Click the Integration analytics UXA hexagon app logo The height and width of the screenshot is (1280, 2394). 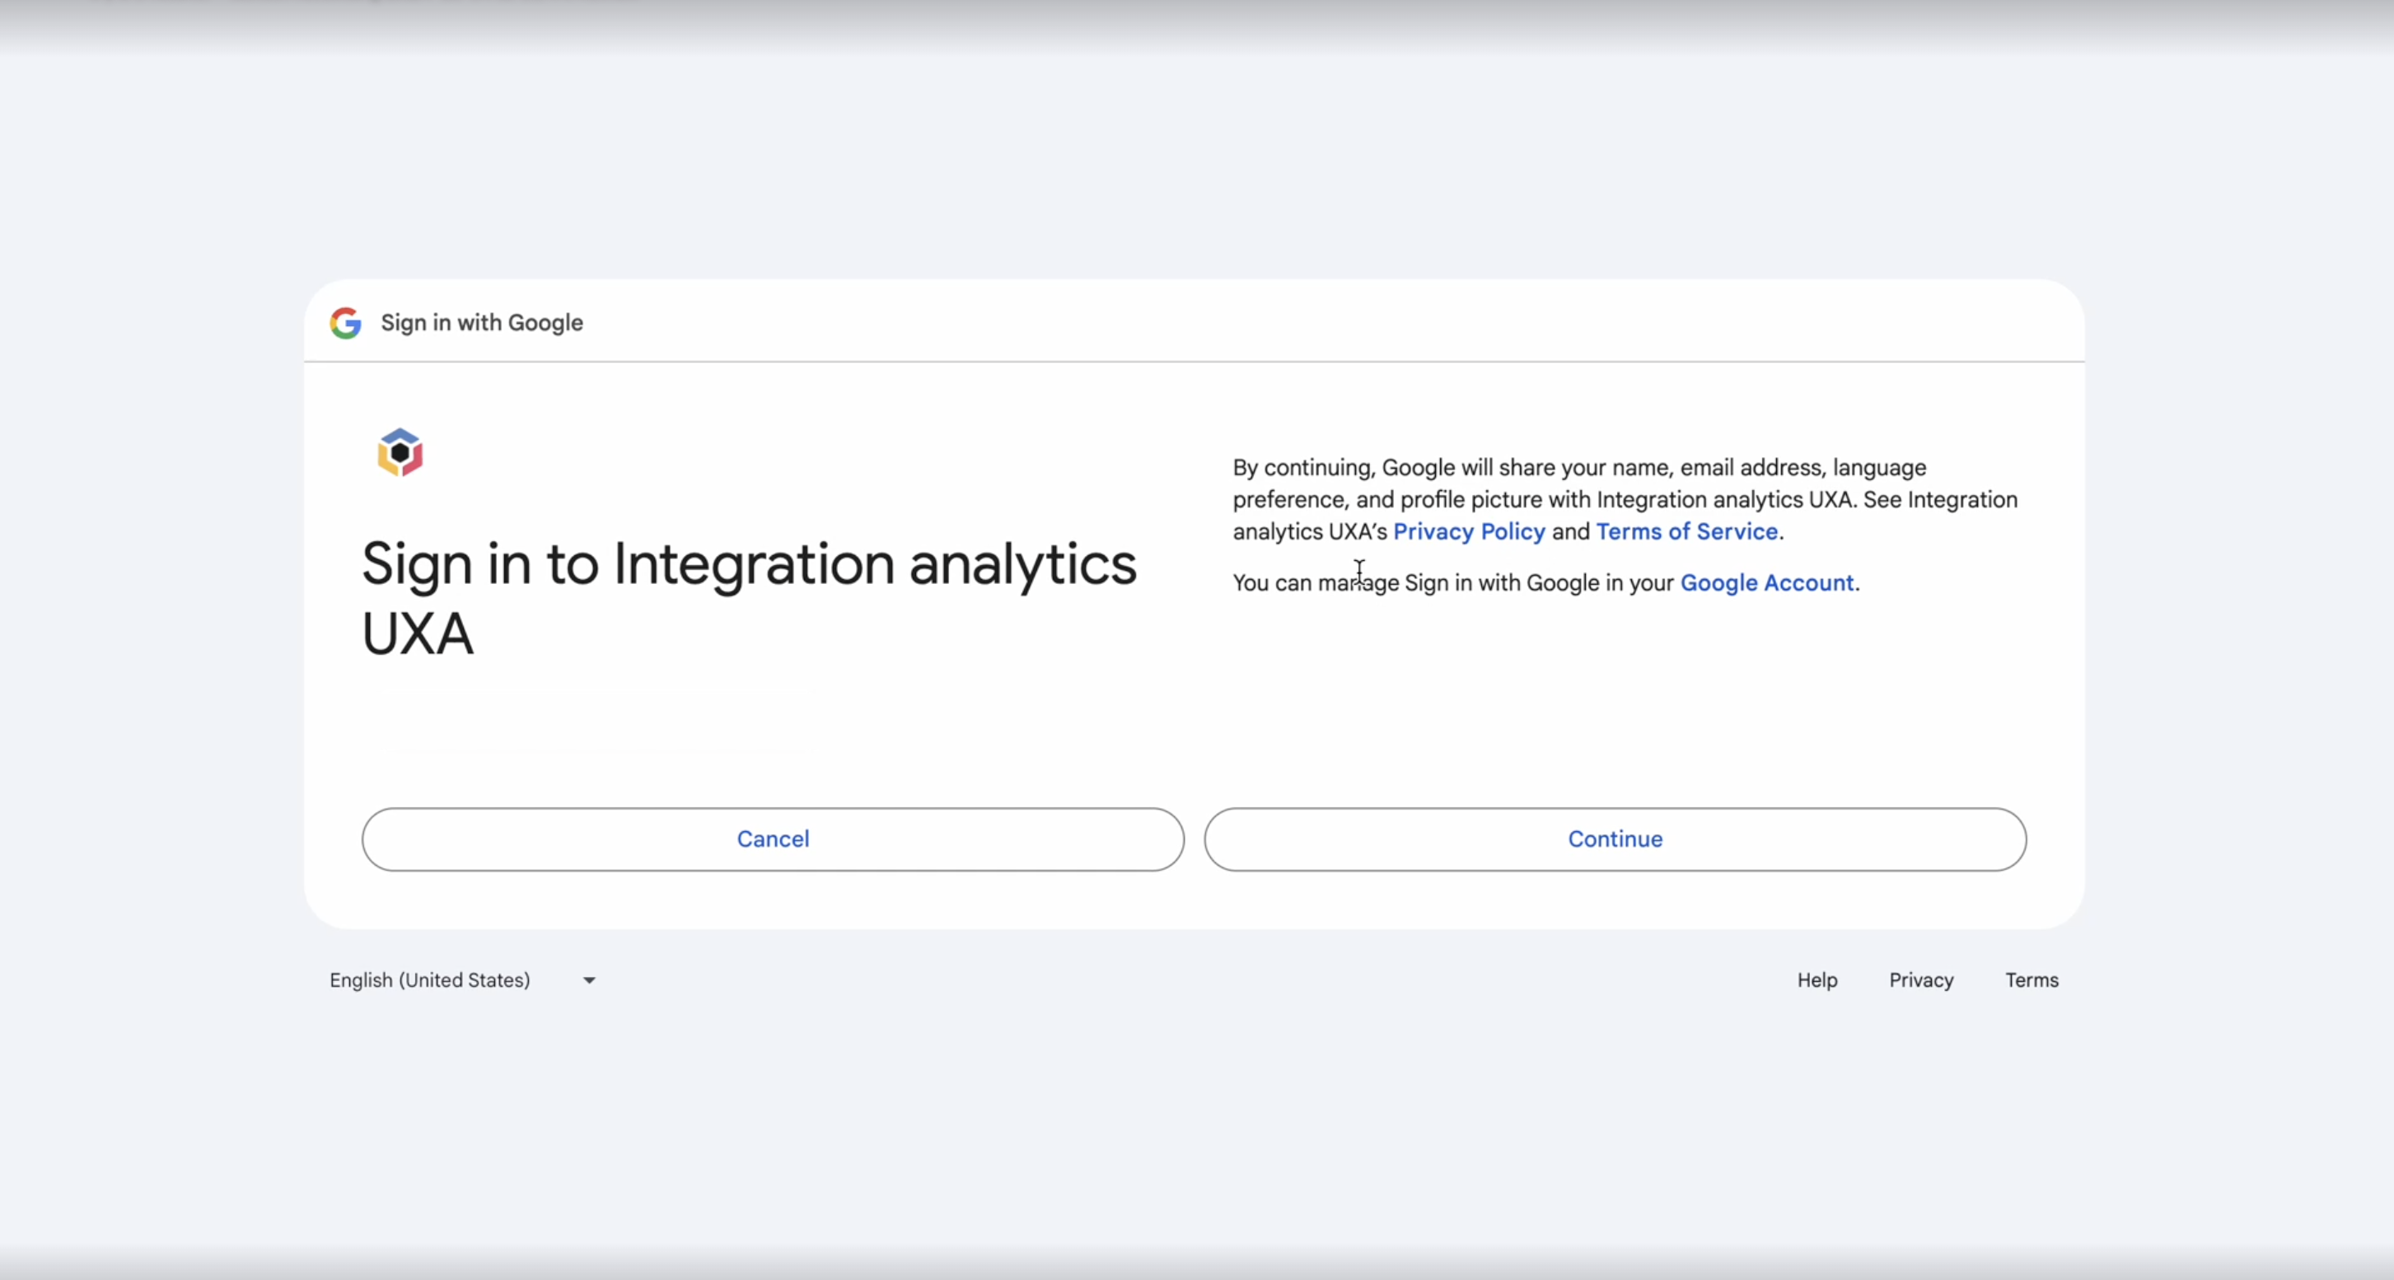pos(400,452)
